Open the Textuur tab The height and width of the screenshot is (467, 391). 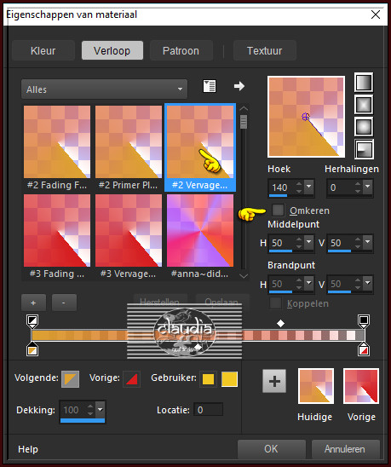click(x=264, y=50)
